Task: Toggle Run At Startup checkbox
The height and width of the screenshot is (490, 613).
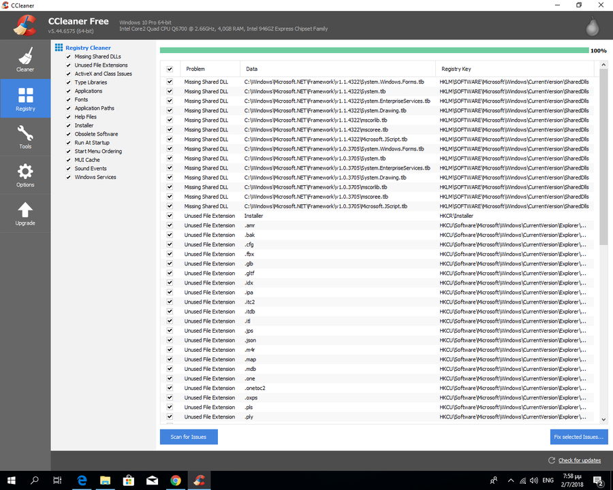Action: [x=68, y=143]
